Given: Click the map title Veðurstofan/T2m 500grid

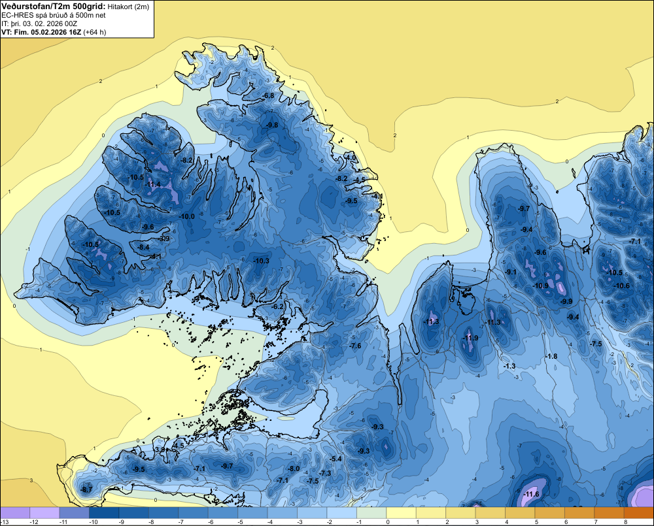Looking at the screenshot, I should [x=53, y=7].
